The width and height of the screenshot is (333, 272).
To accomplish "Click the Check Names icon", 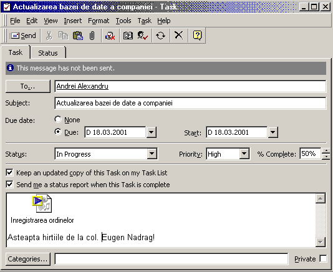I will [143, 36].
